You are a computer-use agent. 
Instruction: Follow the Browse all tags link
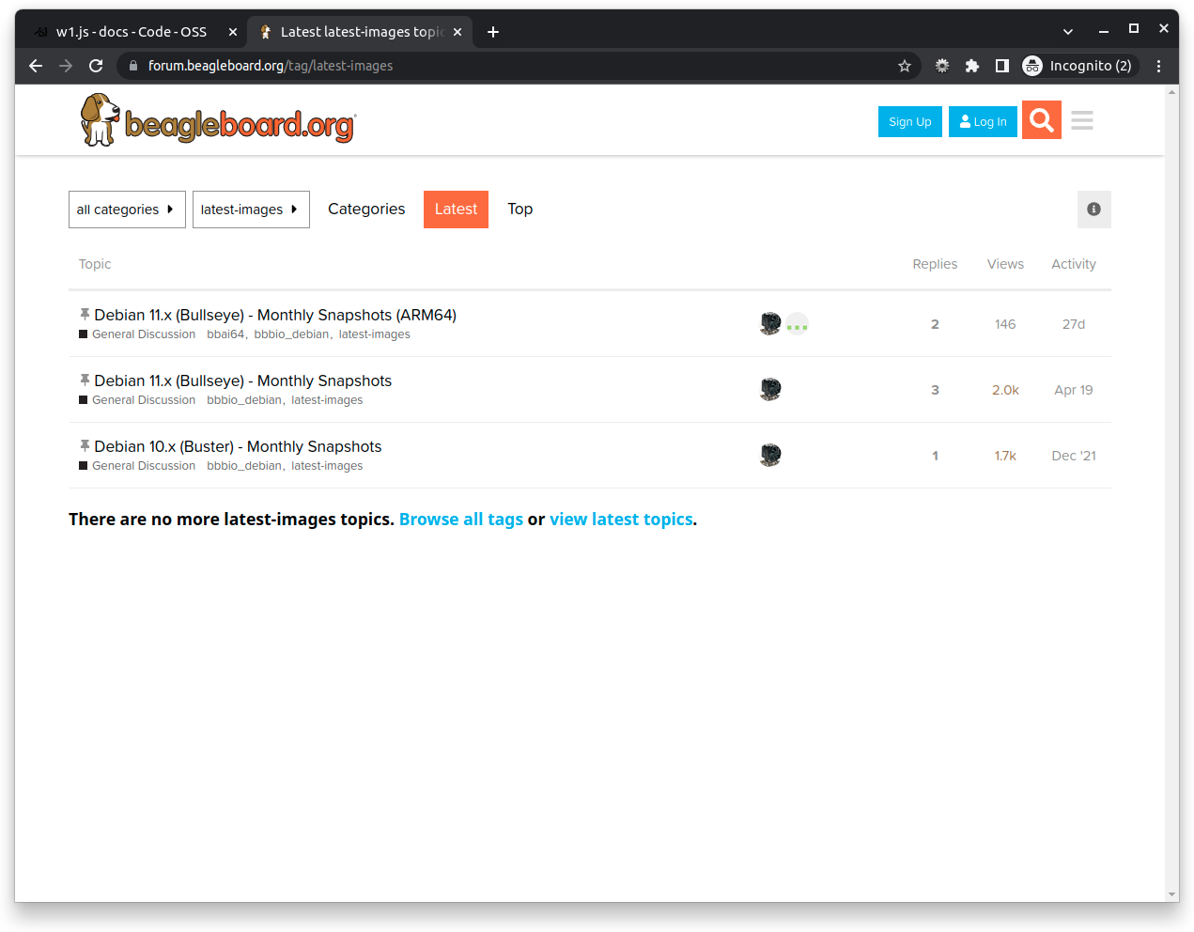460,520
